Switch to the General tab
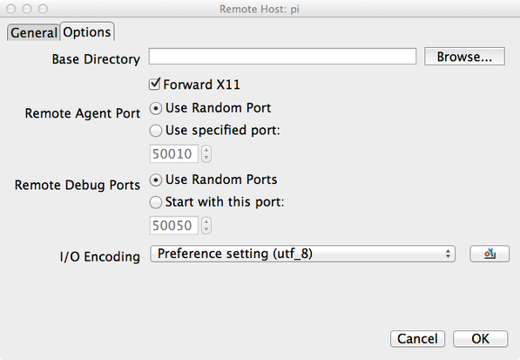The width and height of the screenshot is (520, 360). pos(33,32)
